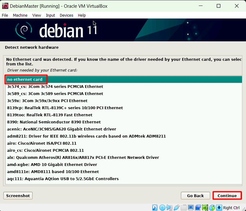The image size is (246, 211).
Task: Select 8139cp RealTek RTL-8139C+ driver
Action: 124,108
